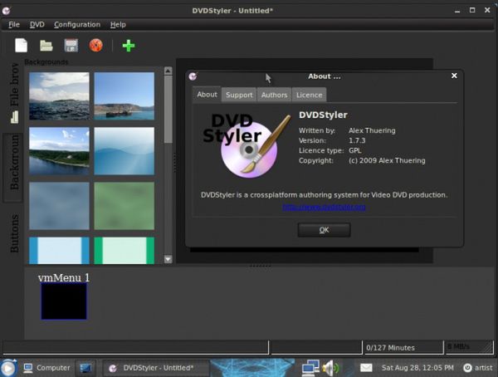Pick the green river coast background thumbnail
Screen dimensions: 498x377
[59, 151]
